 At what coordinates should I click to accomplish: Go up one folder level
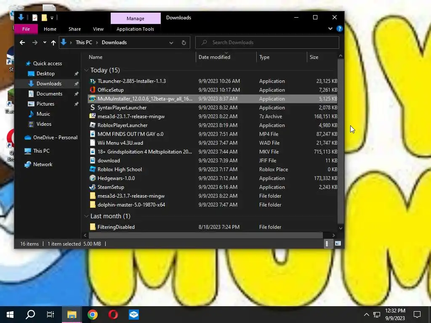(x=53, y=42)
